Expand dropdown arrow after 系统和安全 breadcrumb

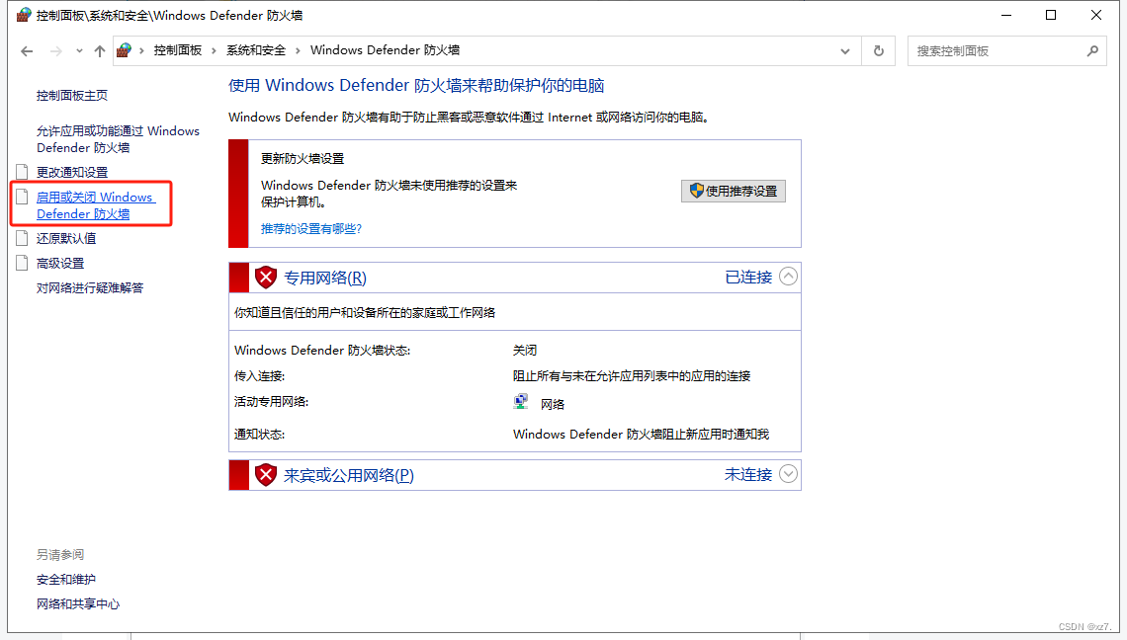[298, 50]
